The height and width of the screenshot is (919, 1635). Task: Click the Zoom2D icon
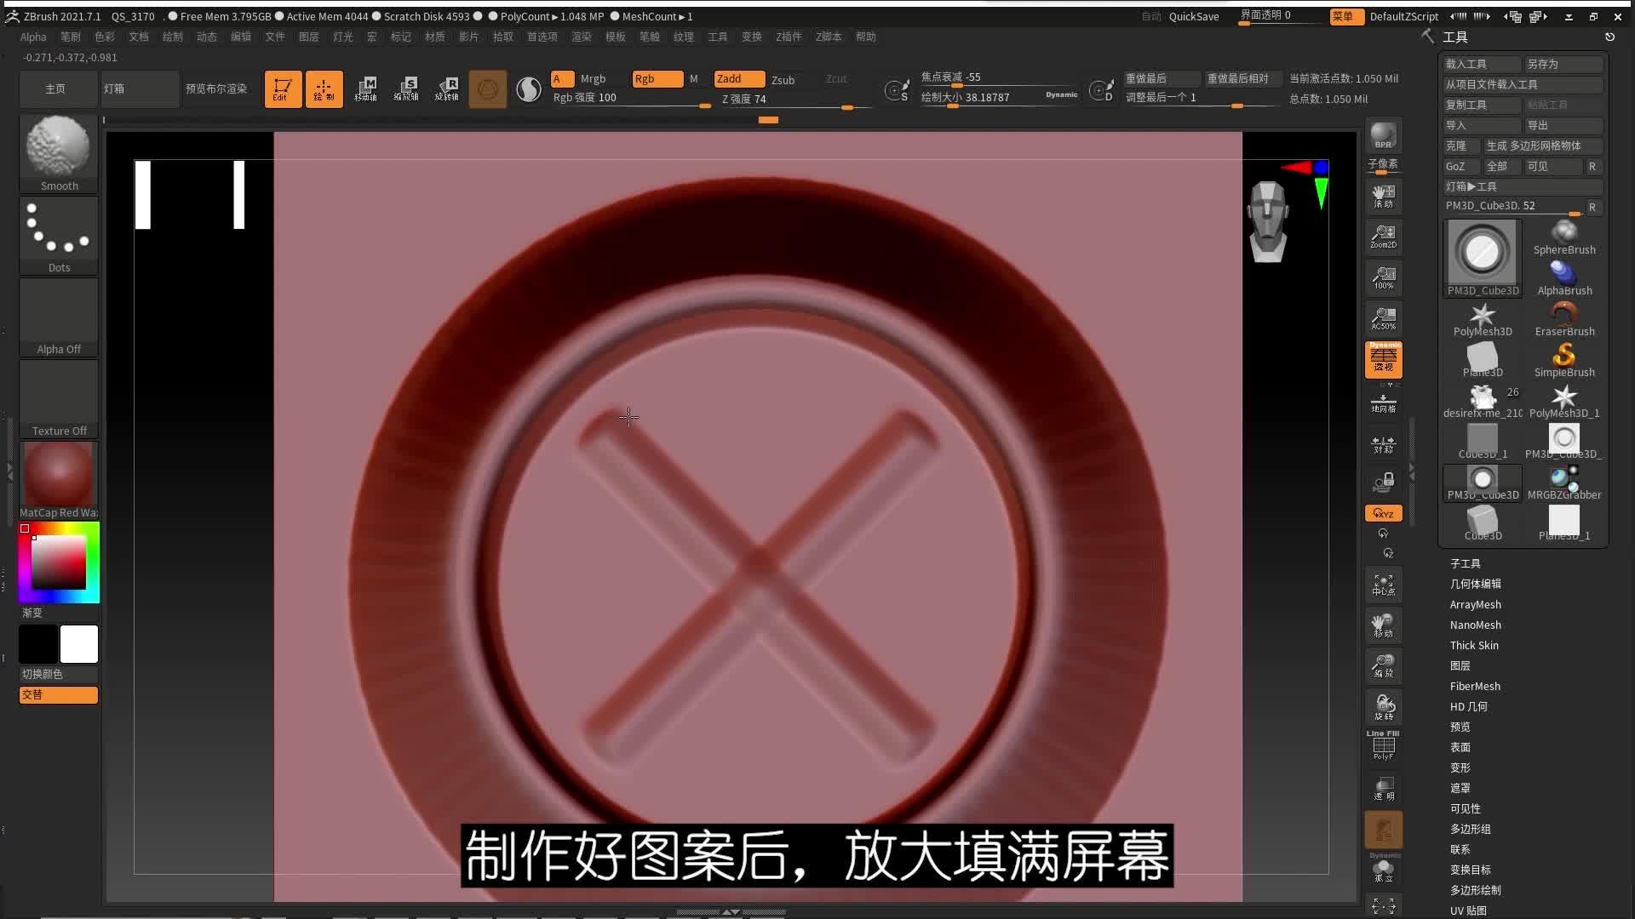(x=1383, y=237)
